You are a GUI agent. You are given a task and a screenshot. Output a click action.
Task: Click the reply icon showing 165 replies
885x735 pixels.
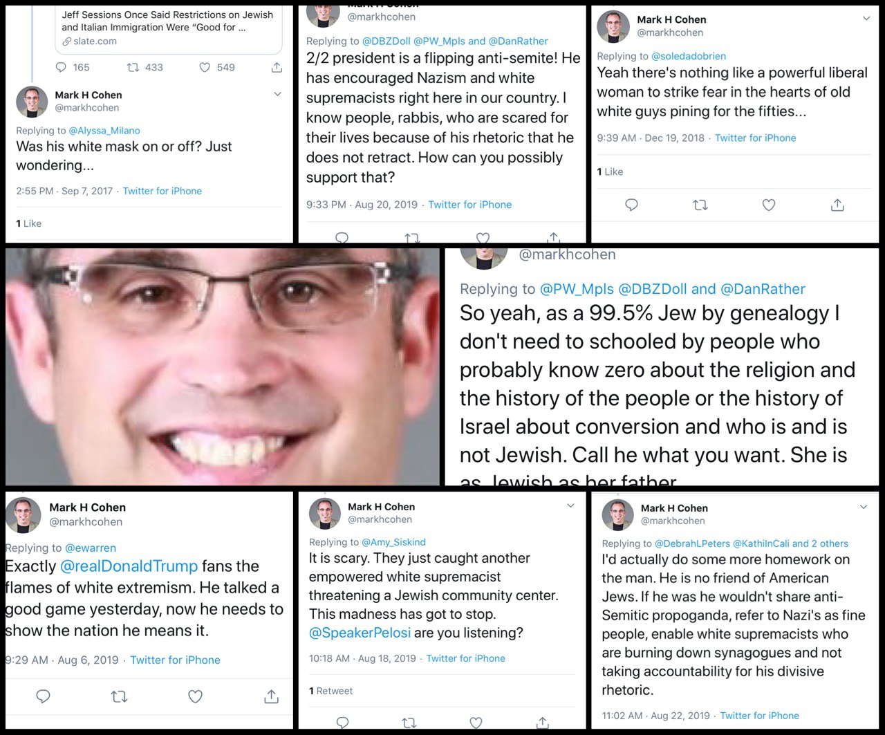[x=61, y=67]
